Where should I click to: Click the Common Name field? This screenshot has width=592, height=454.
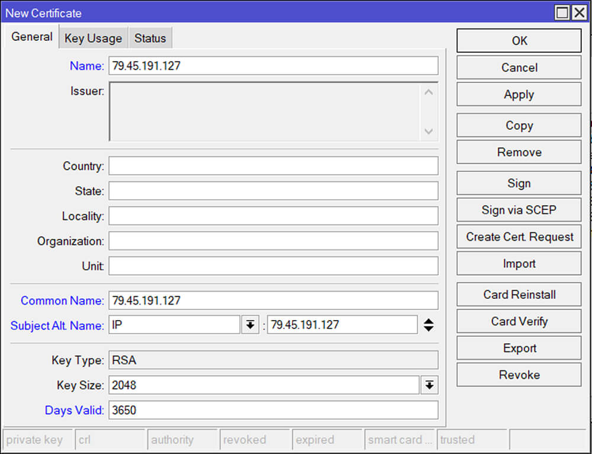[274, 300]
